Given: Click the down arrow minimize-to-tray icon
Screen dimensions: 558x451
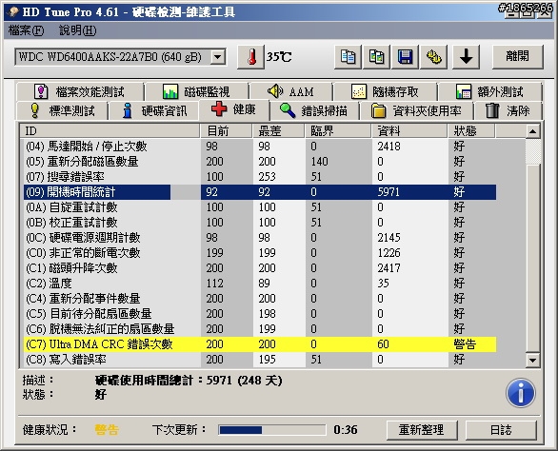Looking at the screenshot, I should (467, 57).
